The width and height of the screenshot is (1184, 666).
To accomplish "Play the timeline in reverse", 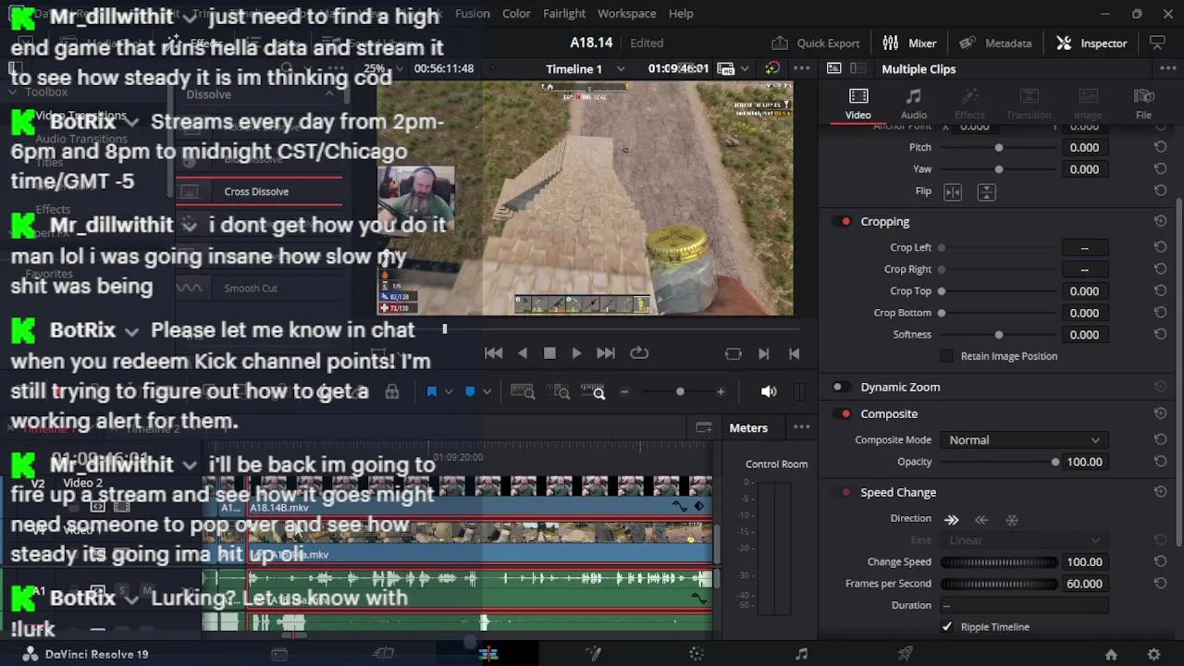I will coord(523,353).
